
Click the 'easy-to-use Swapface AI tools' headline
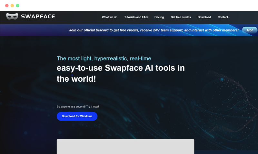point(121,73)
